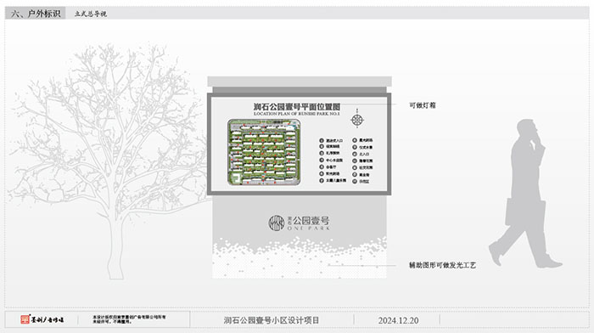Click the walking man silhouette
Image resolution: width=594 pixels, height=333 pixels.
(525, 194)
